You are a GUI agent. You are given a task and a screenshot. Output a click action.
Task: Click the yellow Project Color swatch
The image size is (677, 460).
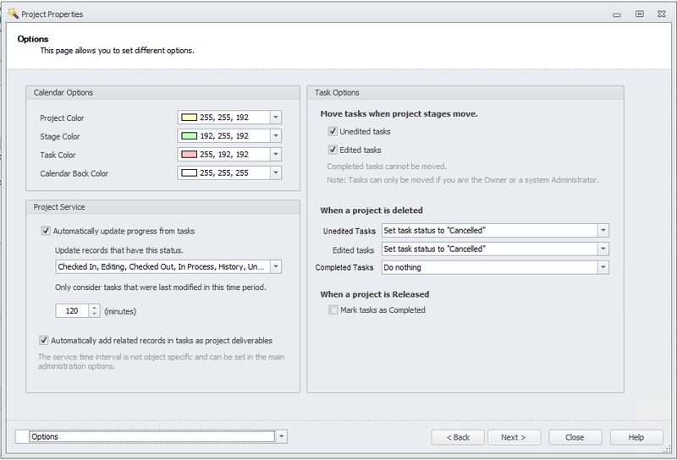point(189,117)
